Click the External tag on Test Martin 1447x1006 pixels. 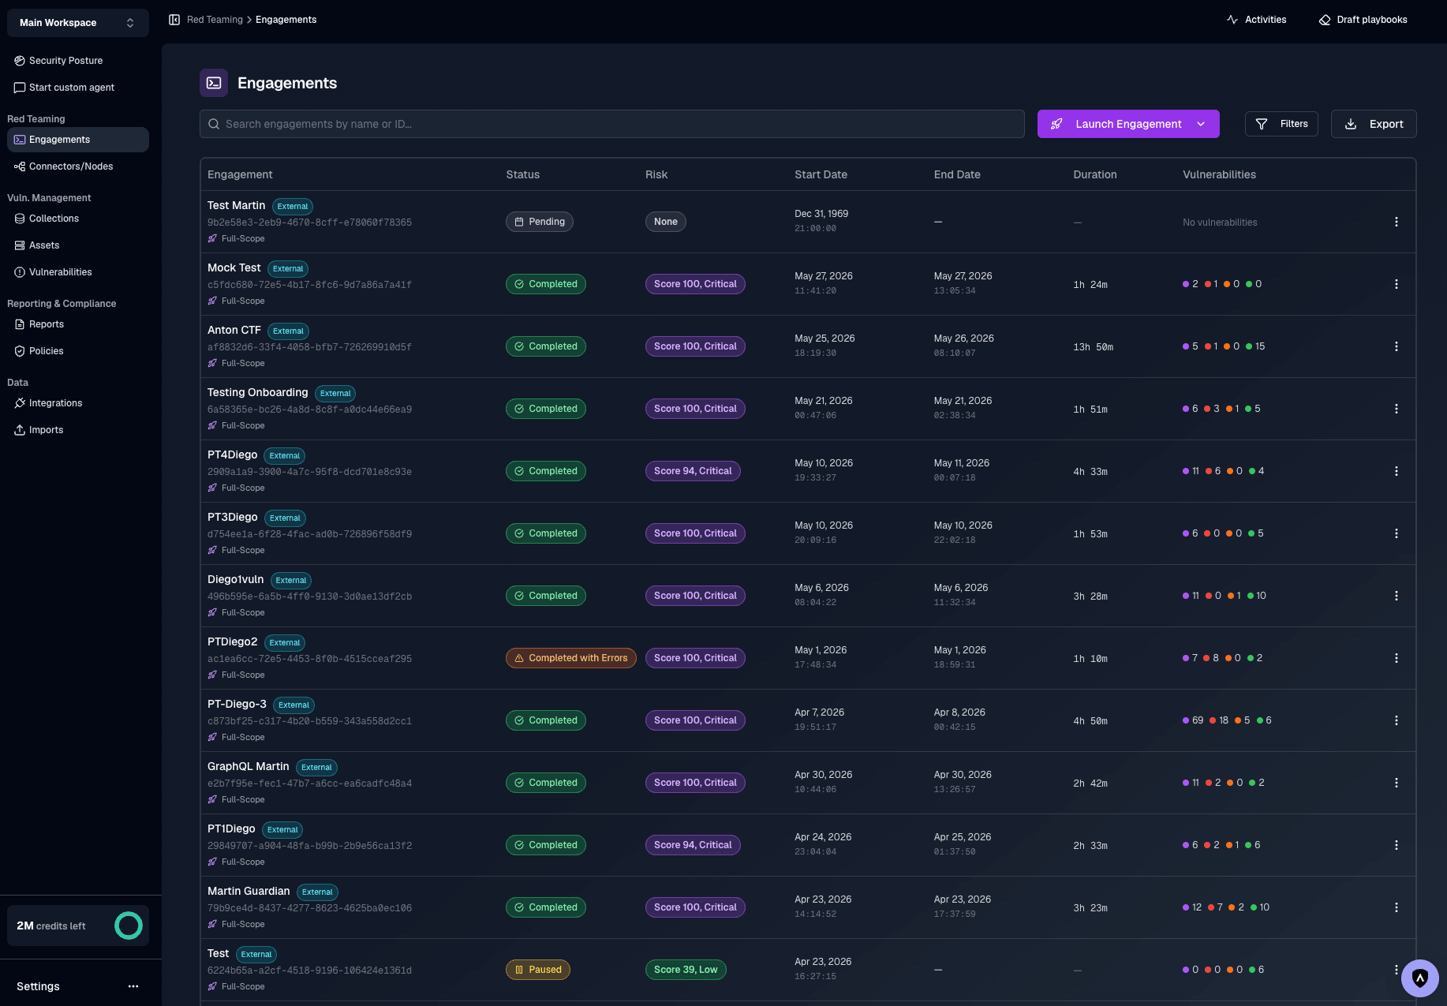coord(293,207)
